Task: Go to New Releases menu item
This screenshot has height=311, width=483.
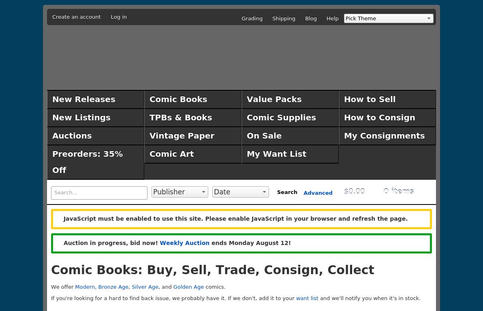Action: 84,99
